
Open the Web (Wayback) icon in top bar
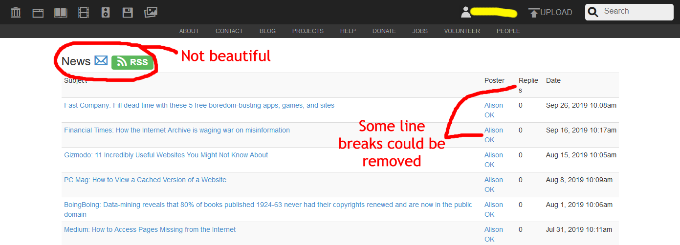click(38, 13)
